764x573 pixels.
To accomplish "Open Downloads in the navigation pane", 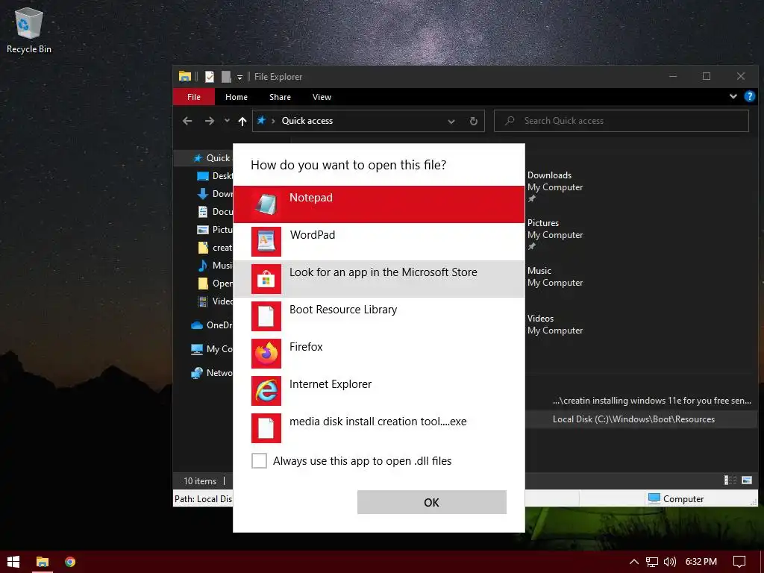I will click(214, 194).
